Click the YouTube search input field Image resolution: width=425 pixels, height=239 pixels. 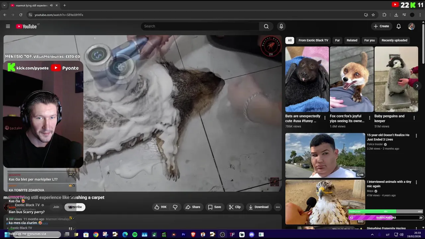[200, 26]
